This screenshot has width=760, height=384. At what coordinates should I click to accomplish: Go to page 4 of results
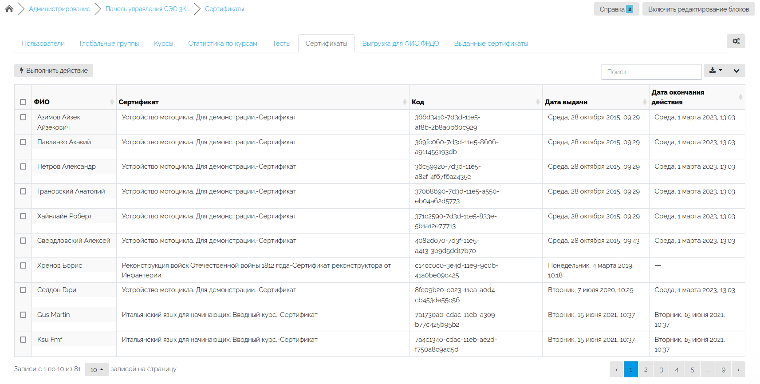click(x=677, y=370)
